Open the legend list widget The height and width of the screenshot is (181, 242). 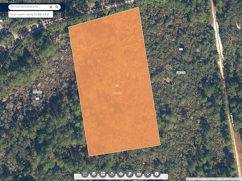[x=85, y=174]
